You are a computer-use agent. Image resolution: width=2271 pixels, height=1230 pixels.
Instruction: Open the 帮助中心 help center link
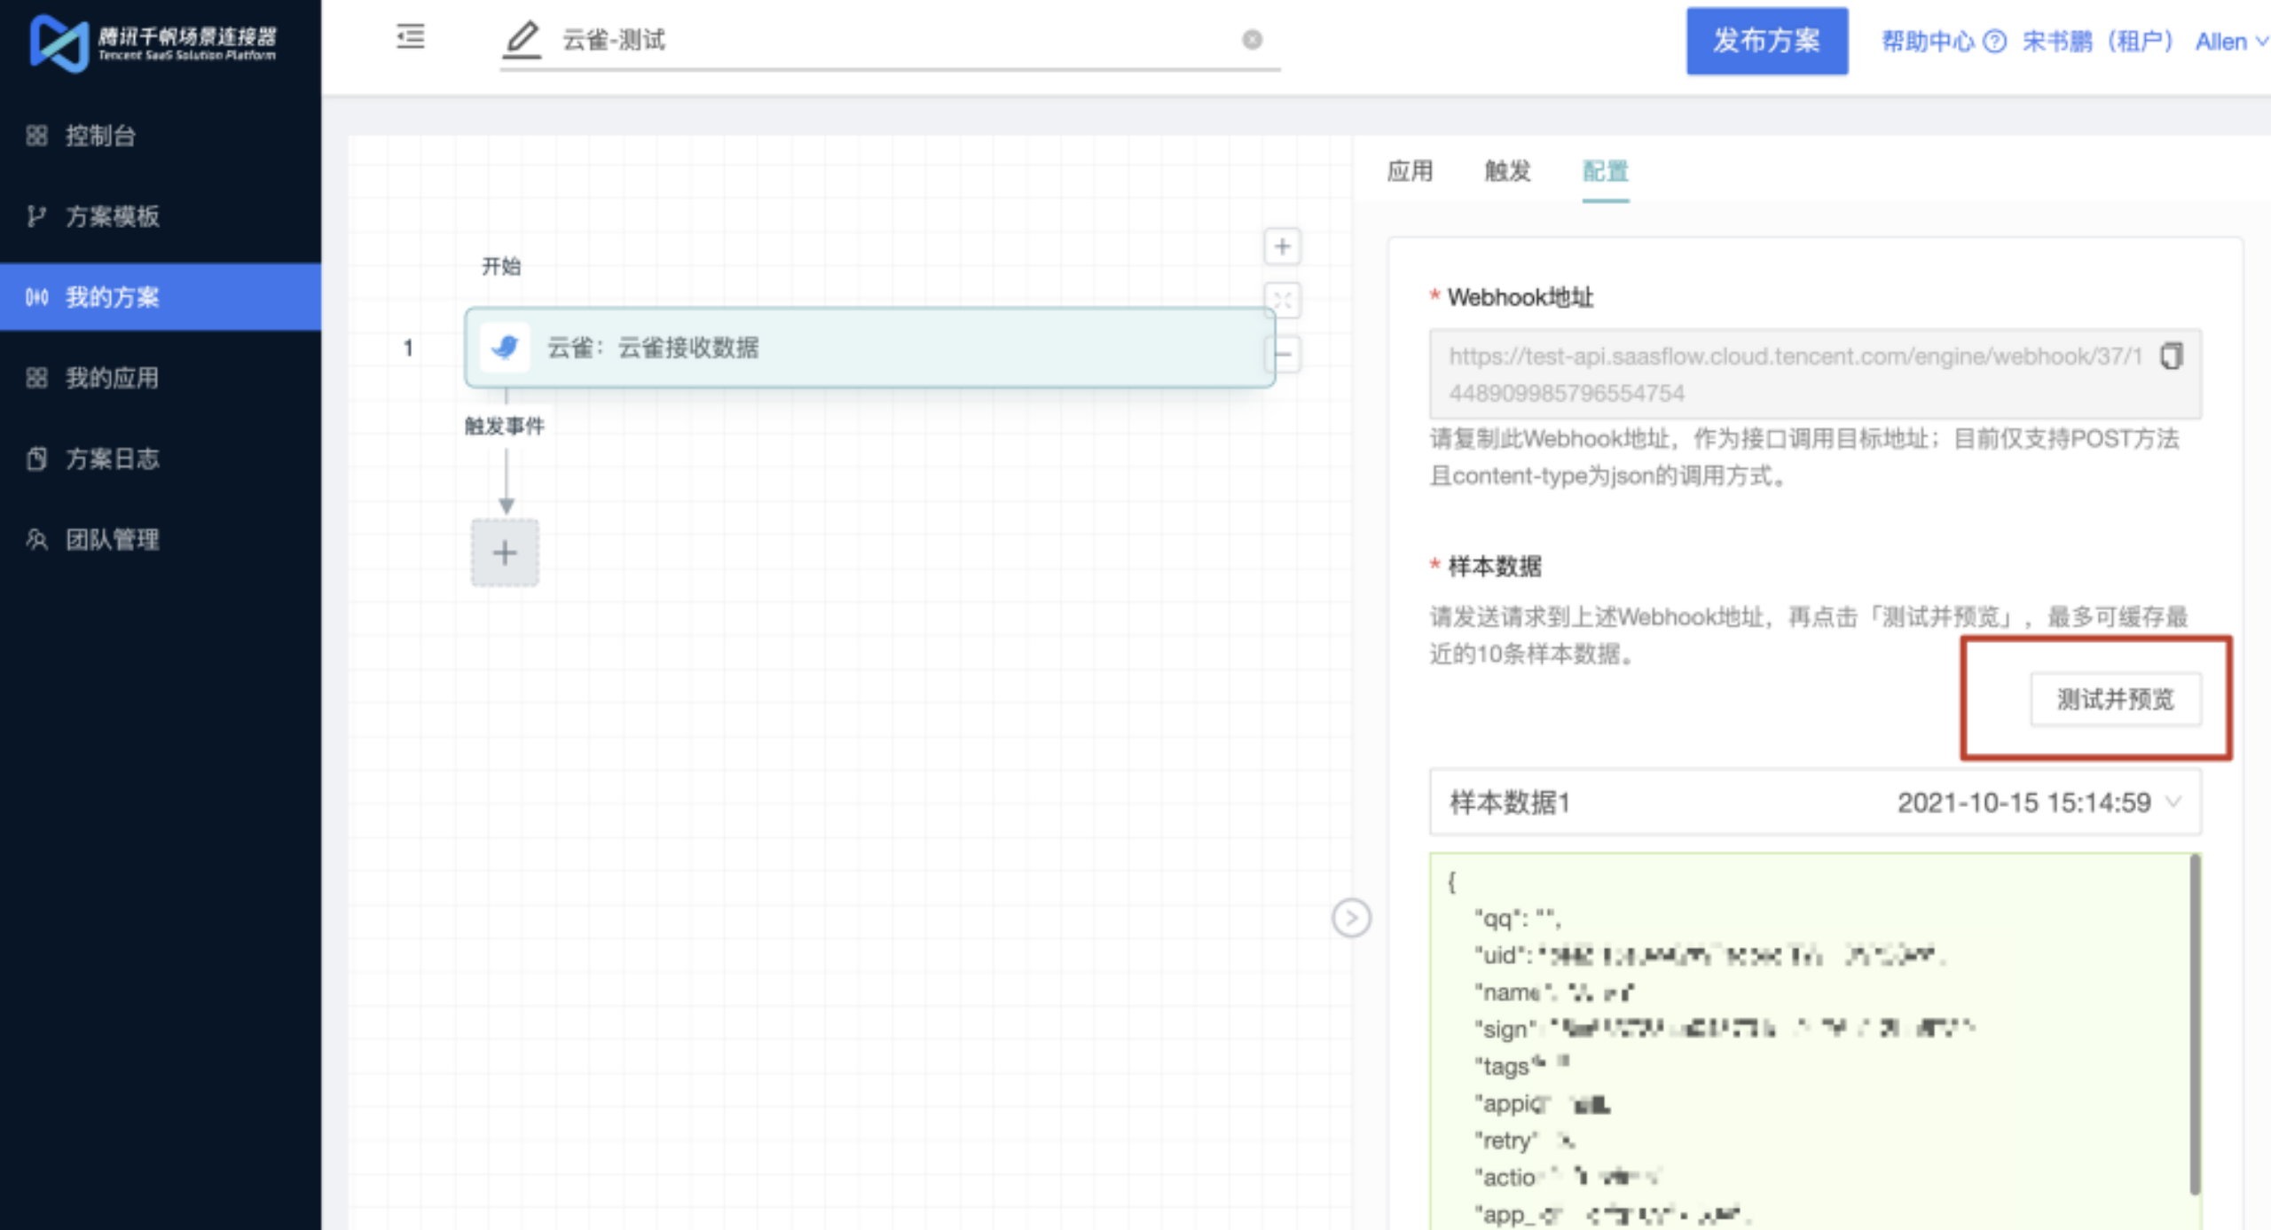pyautogui.click(x=1927, y=42)
